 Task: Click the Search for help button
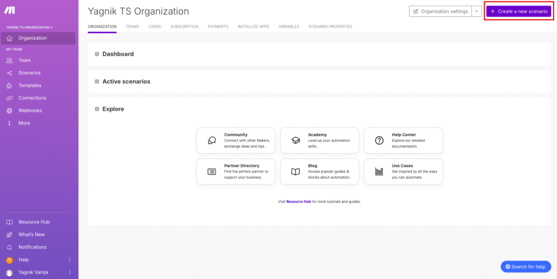click(526, 267)
